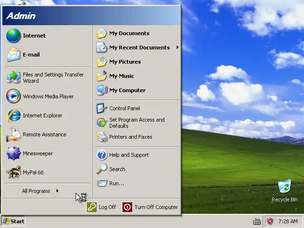Click the My Music text label

point(122,76)
